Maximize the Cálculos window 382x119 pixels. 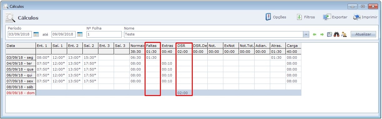[x=363, y=6]
